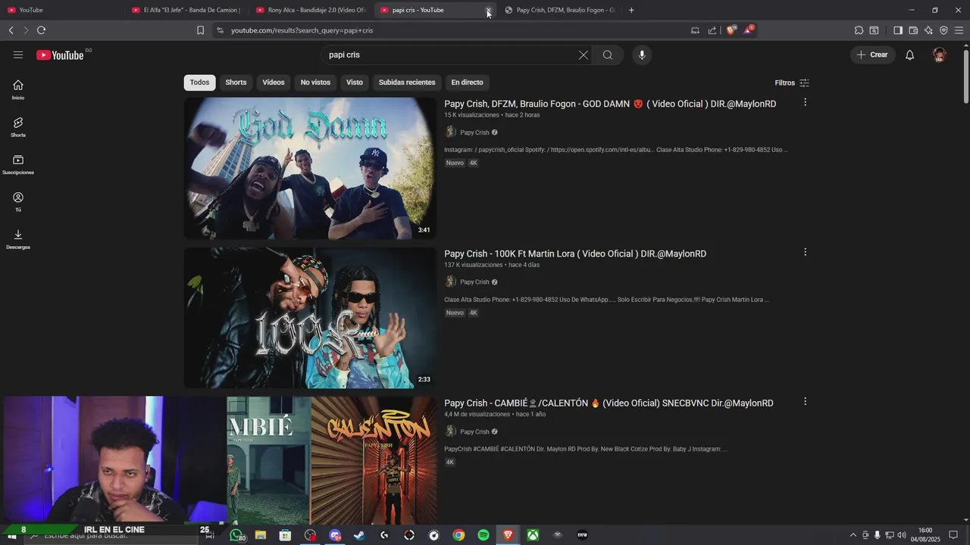Open Papy Crish channel under CAMBIÉ video
Screen dimensions: 970x545
(474, 431)
